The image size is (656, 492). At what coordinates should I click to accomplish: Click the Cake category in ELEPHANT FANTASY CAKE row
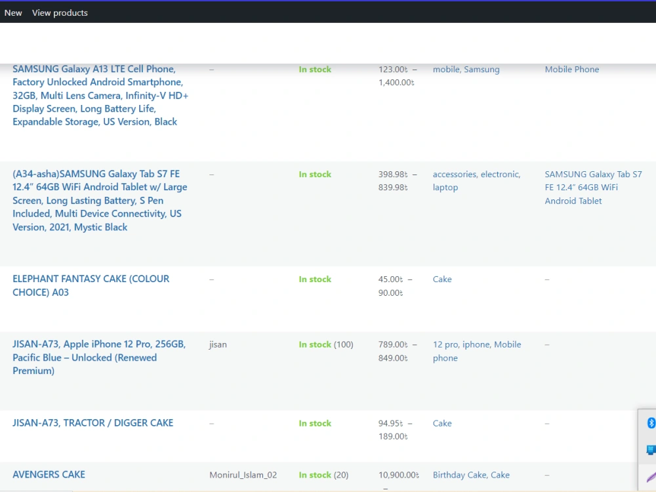(x=442, y=279)
